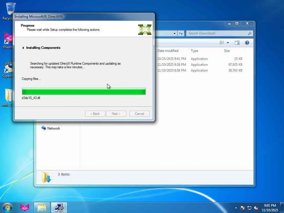
Task: Switch to Windows Explorer in taskbar
Action: (x=42, y=207)
